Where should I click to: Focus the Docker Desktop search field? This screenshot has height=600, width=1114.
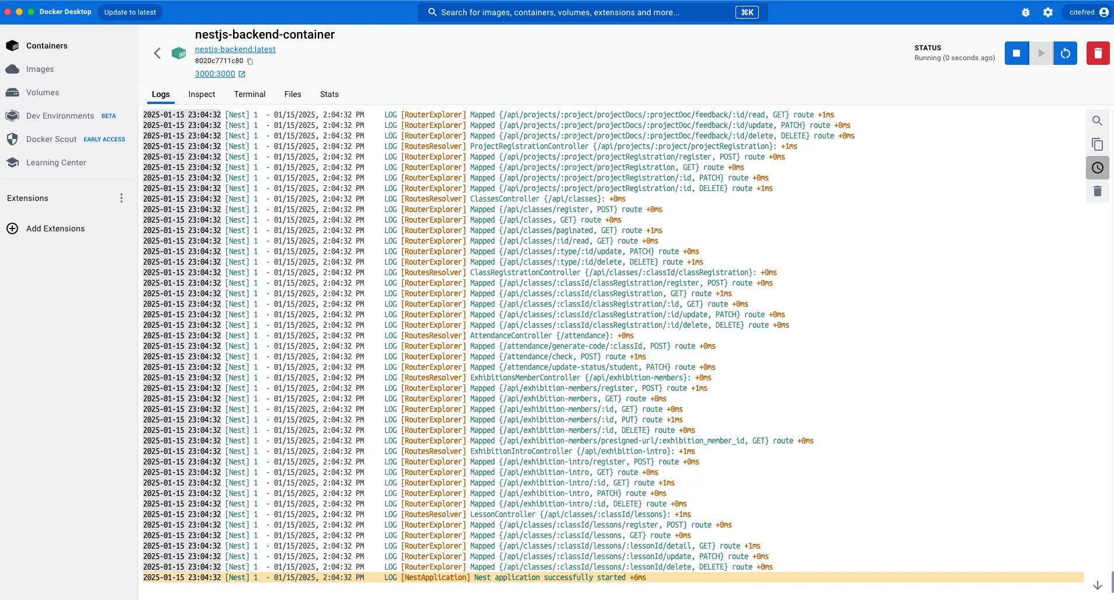point(592,12)
